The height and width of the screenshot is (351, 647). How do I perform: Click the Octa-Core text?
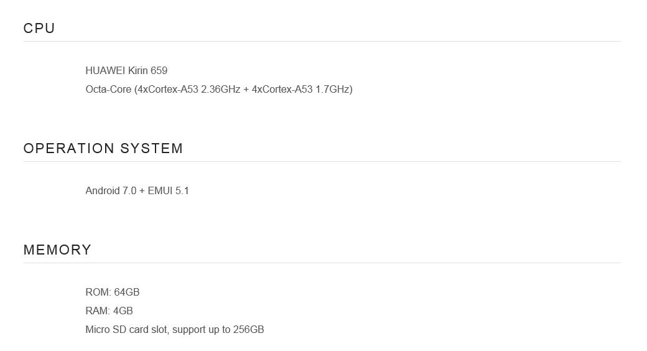(108, 90)
